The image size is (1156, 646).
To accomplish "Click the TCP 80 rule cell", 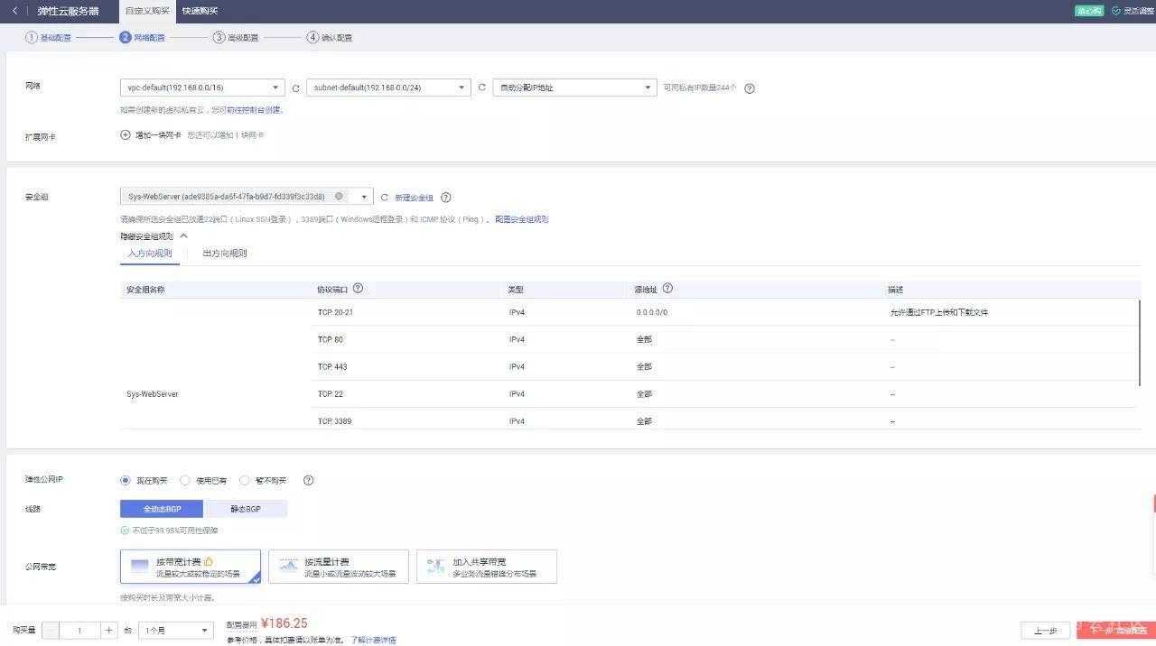I will (331, 339).
